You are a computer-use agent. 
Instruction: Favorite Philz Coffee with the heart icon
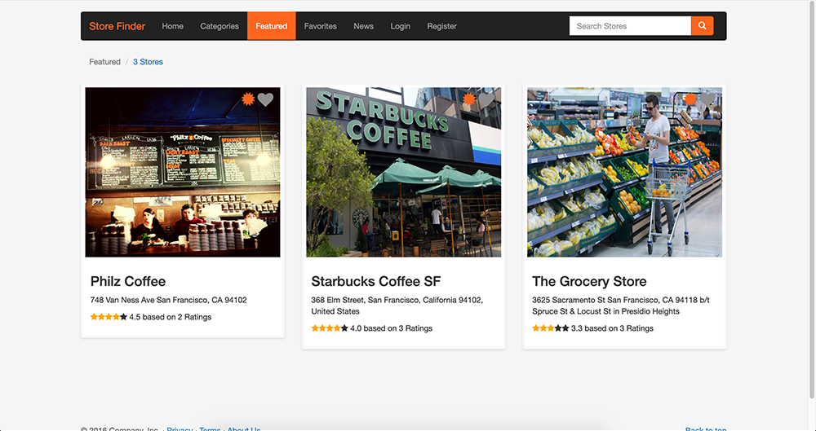[x=265, y=99]
